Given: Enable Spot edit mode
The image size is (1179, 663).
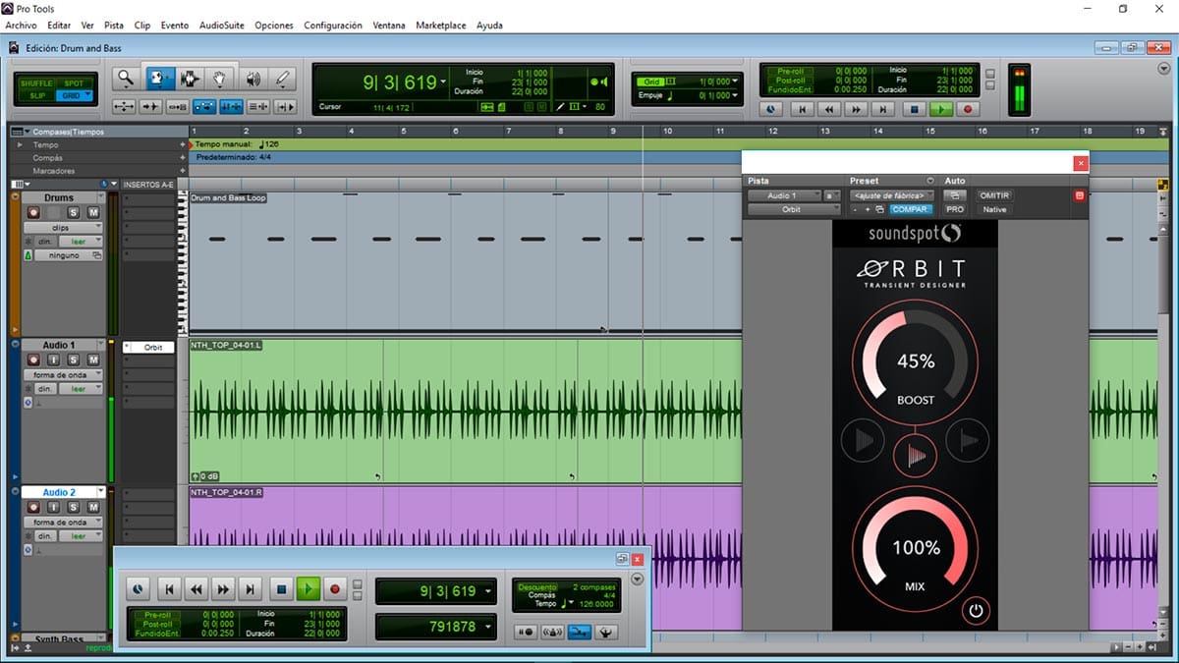Looking at the screenshot, I should (74, 83).
